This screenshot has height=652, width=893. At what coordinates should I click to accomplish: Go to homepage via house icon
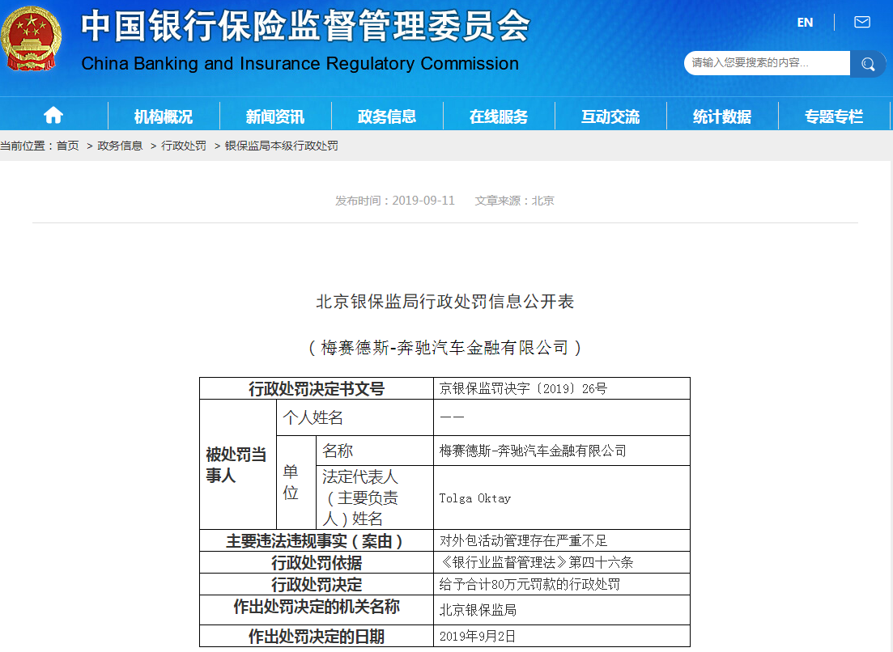tap(53, 116)
